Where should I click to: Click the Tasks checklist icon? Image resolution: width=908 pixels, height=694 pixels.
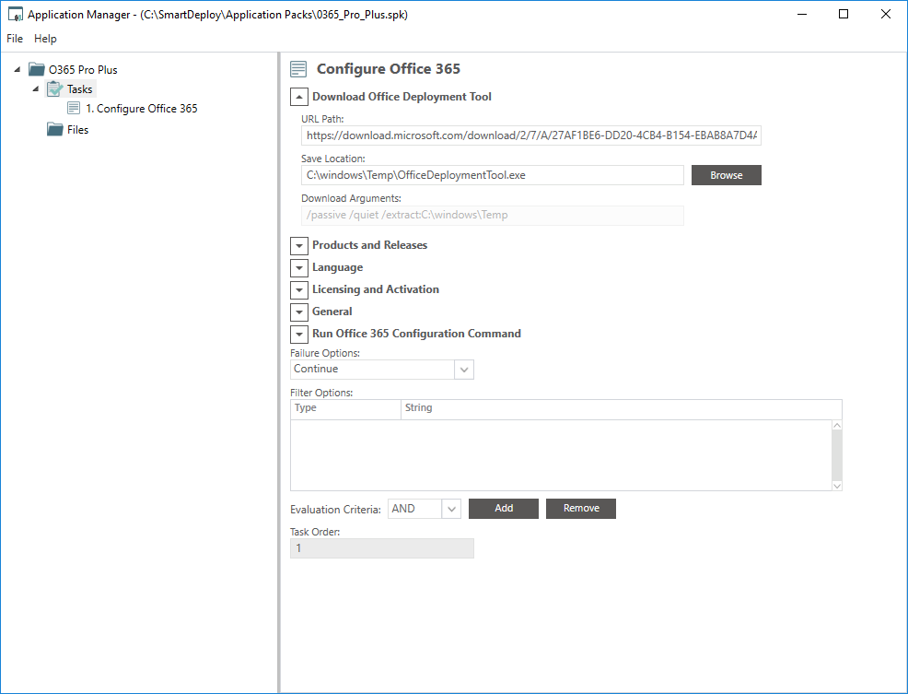tap(55, 88)
